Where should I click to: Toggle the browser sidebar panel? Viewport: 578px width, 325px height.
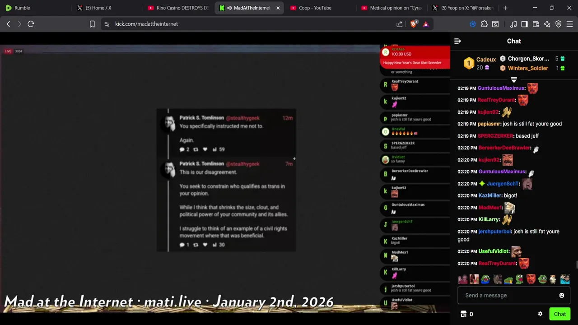click(524, 24)
